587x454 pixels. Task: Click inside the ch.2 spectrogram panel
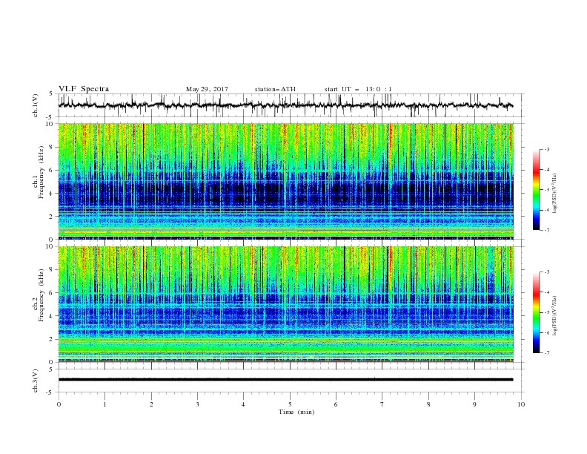(285, 304)
